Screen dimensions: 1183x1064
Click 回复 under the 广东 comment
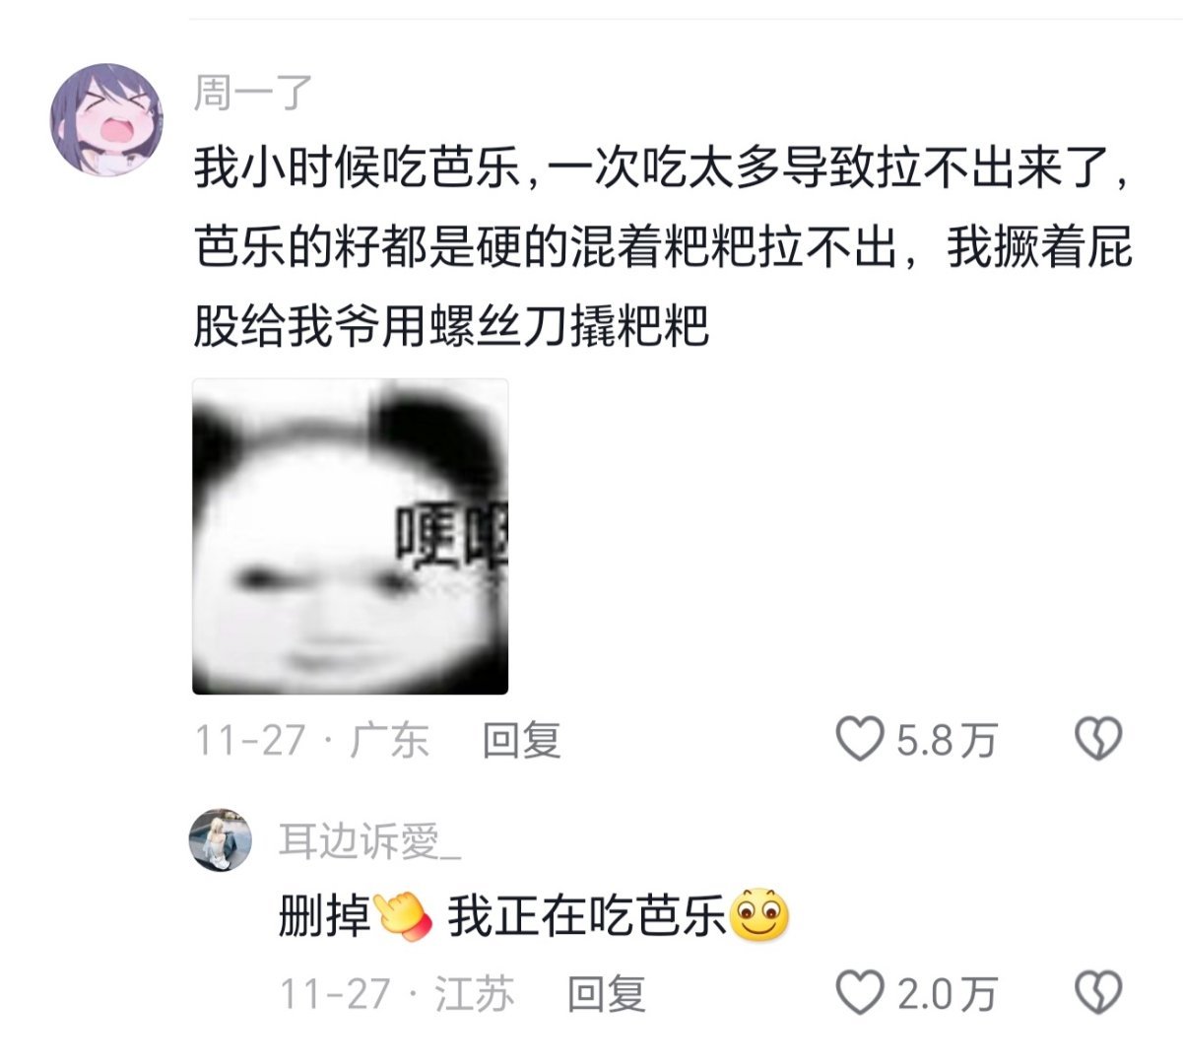coord(521,740)
